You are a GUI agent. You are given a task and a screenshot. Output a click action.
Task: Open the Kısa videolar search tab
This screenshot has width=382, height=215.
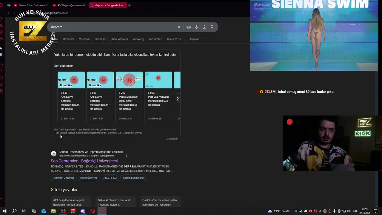tap(120, 39)
